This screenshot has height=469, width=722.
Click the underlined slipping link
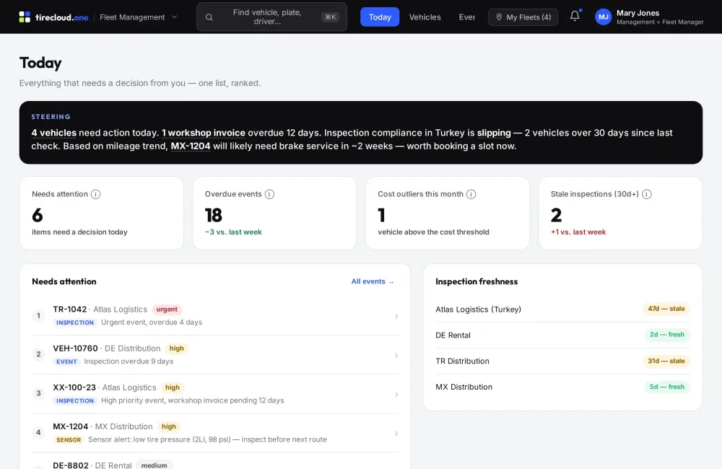coord(494,133)
